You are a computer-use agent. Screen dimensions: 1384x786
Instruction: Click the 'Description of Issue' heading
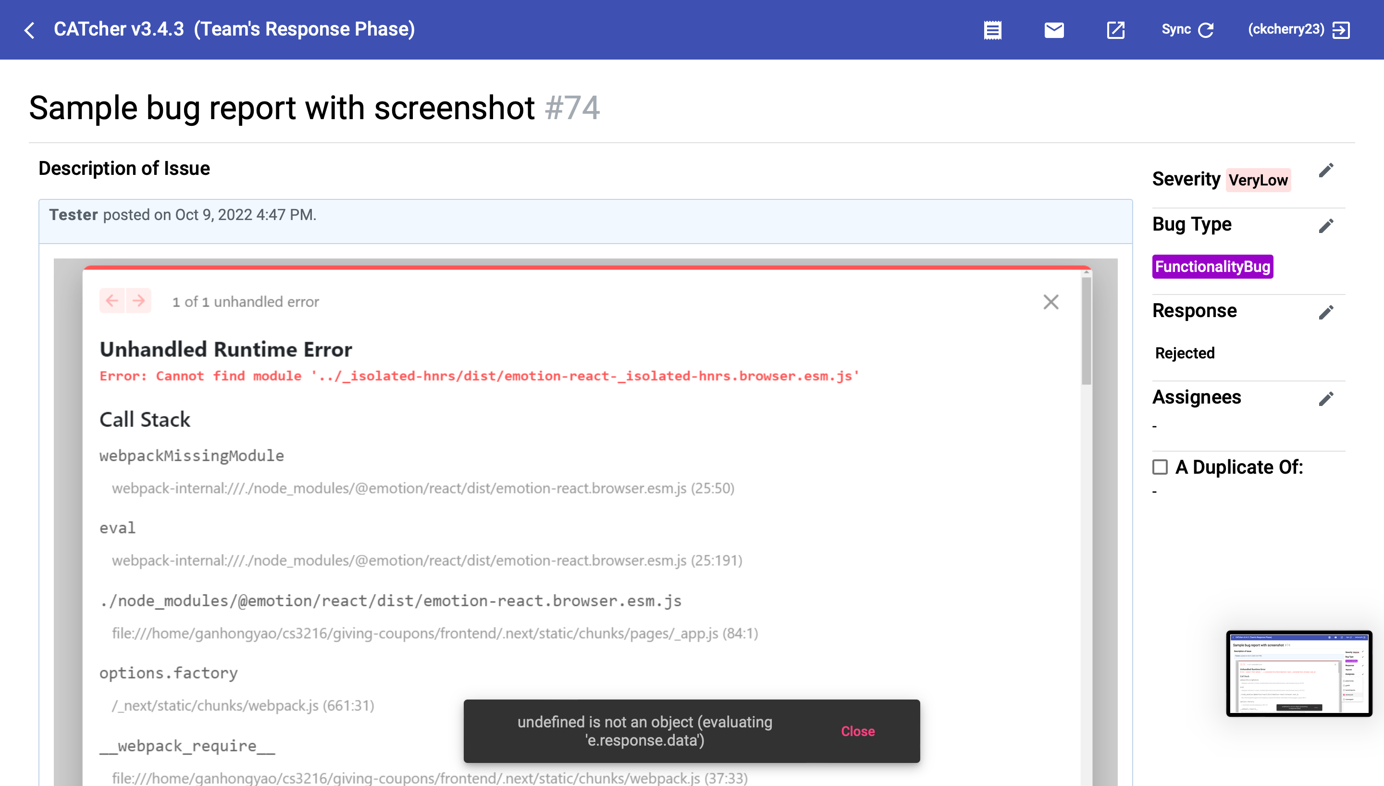pos(124,169)
